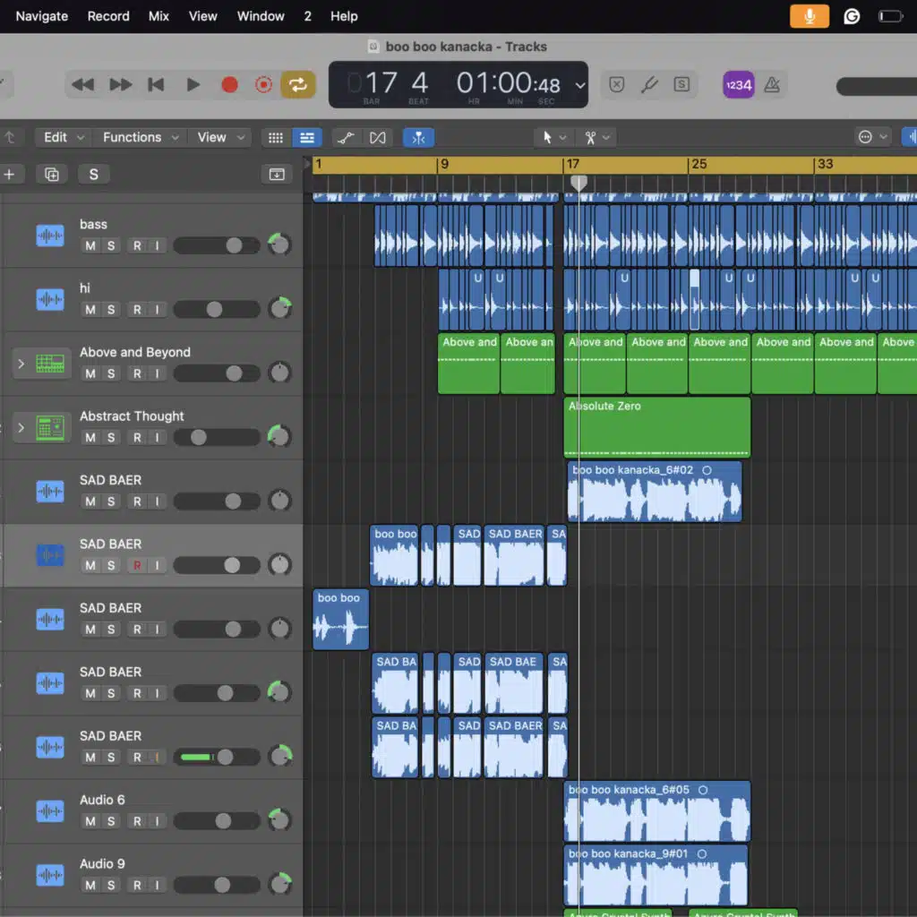
Task: Open the more options ellipsis menu
Action: 872,137
